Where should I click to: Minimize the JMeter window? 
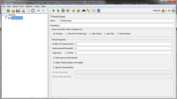[162, 2]
